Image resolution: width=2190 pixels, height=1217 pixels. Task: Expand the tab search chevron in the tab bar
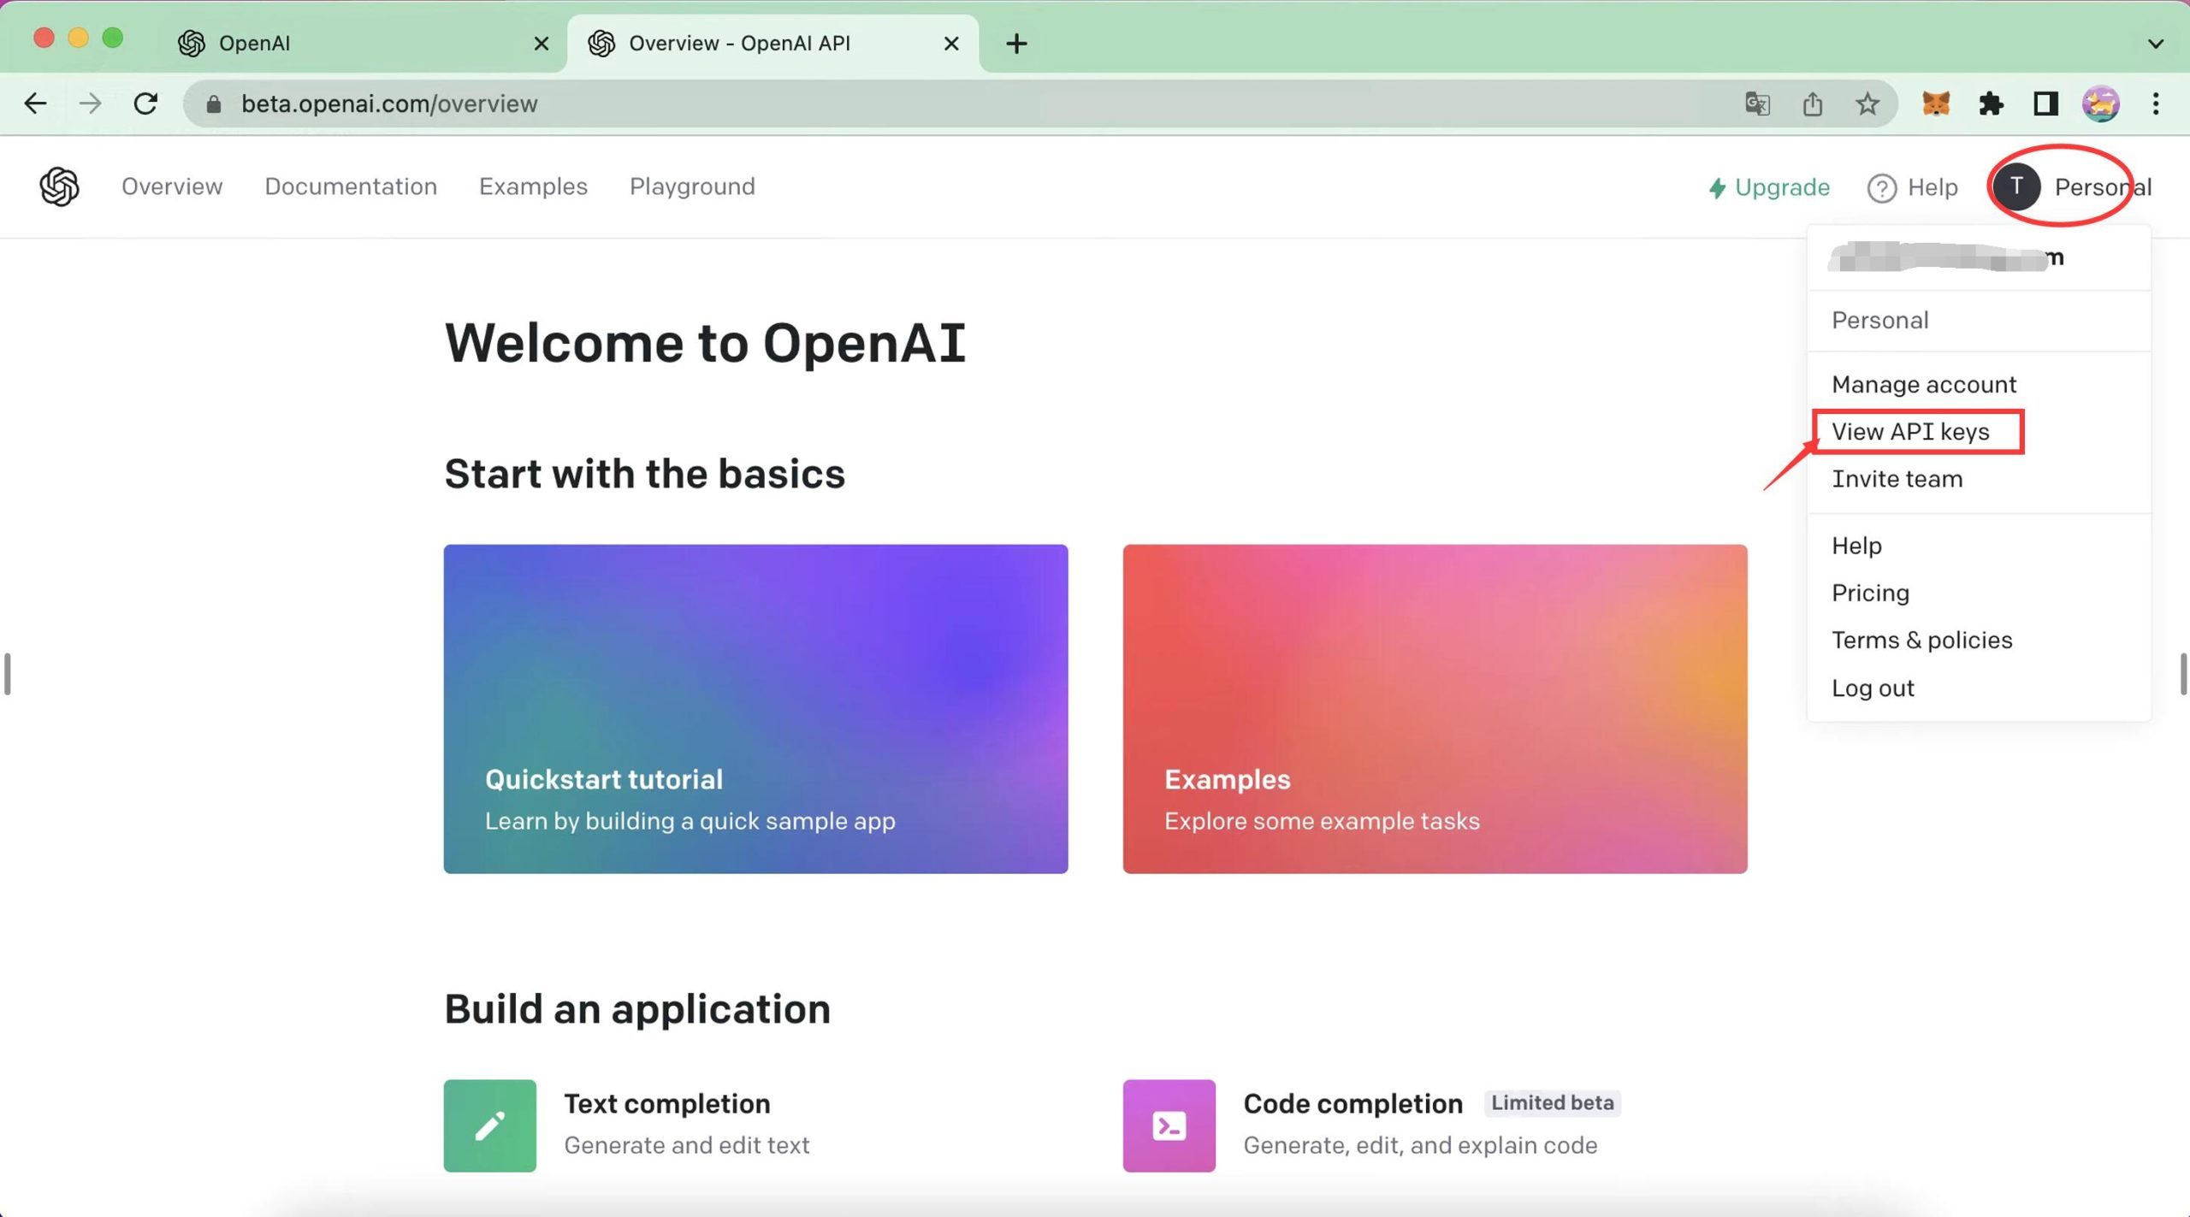point(2155,43)
